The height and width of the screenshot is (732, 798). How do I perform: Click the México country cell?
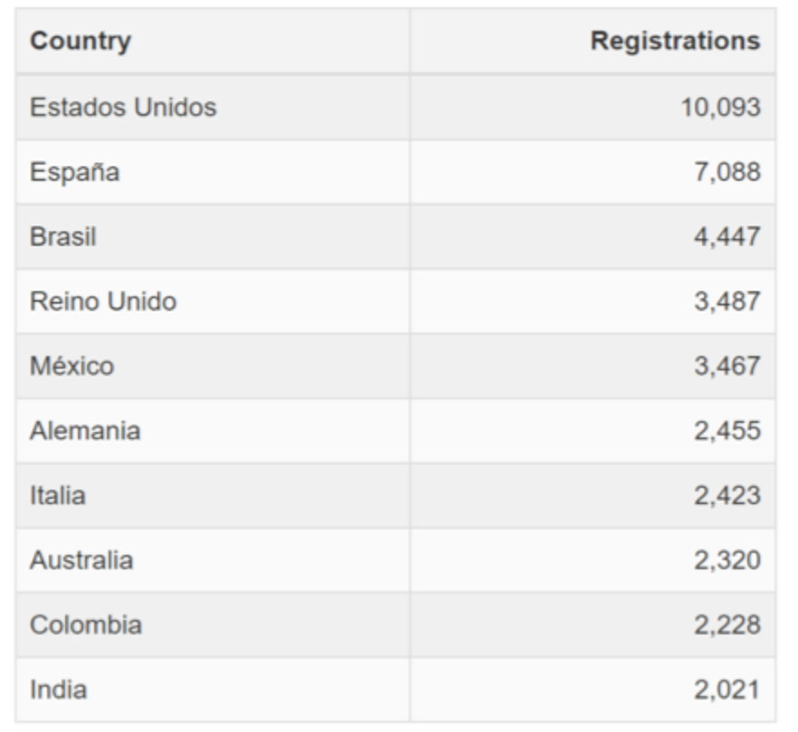click(213, 366)
